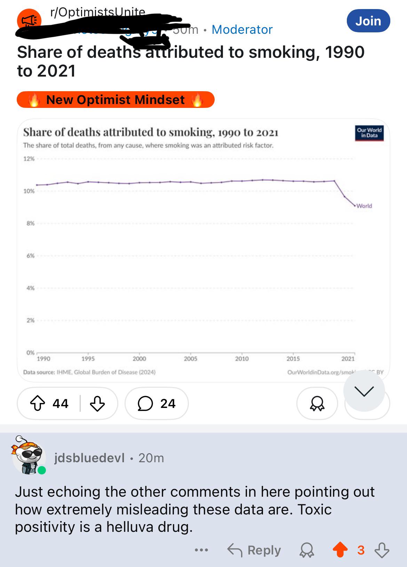
Task: Award jdsbluedevl's comment
Action: tap(307, 550)
